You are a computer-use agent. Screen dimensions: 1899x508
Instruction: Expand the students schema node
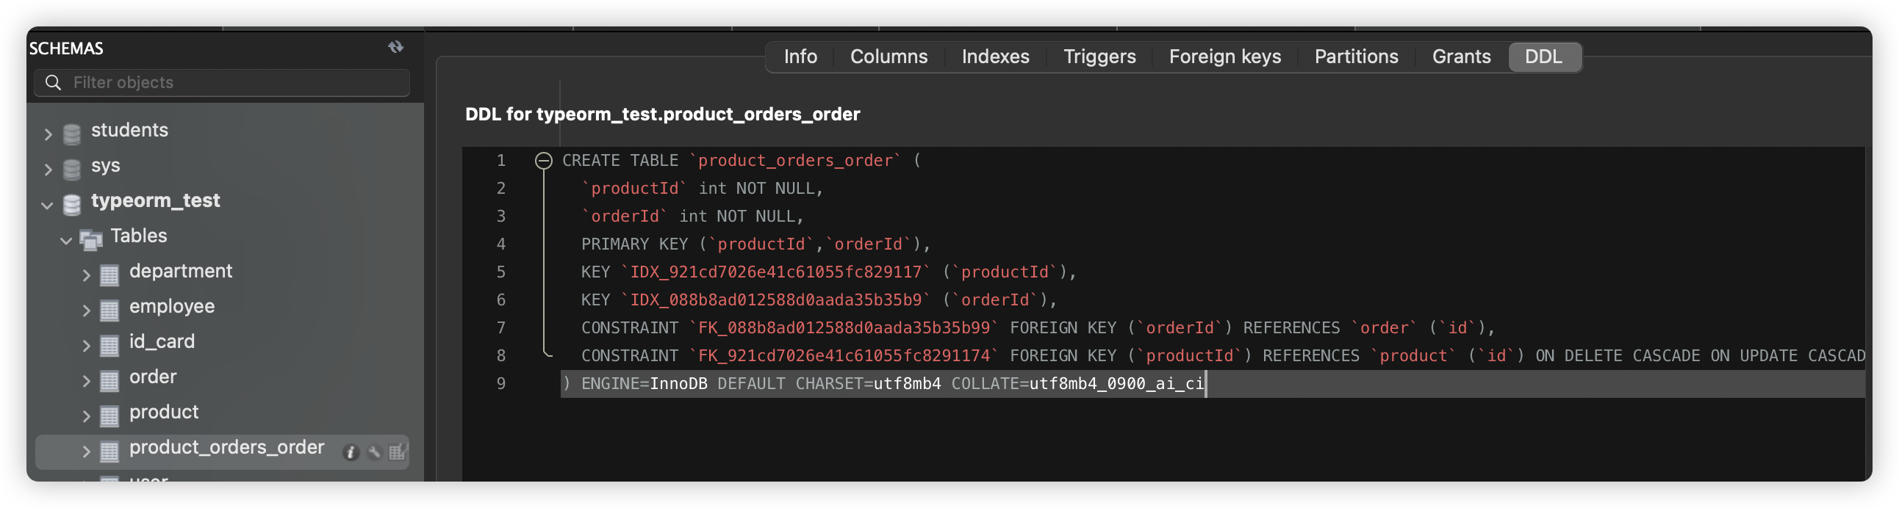pos(48,134)
